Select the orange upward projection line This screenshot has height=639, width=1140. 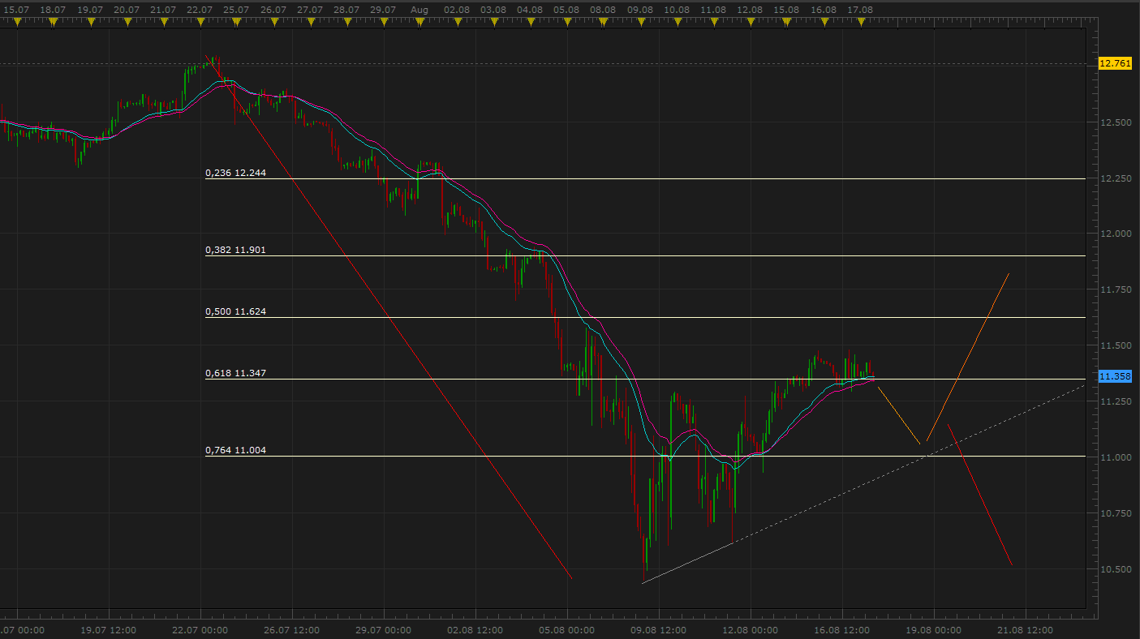click(x=967, y=358)
